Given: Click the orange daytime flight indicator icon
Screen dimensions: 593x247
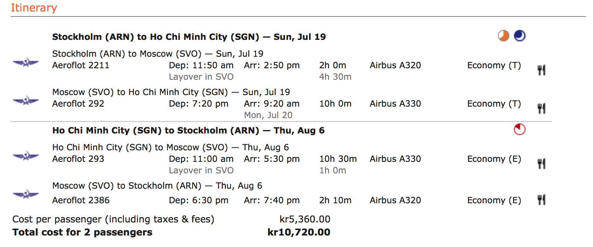Looking at the screenshot, I should coord(504,36).
